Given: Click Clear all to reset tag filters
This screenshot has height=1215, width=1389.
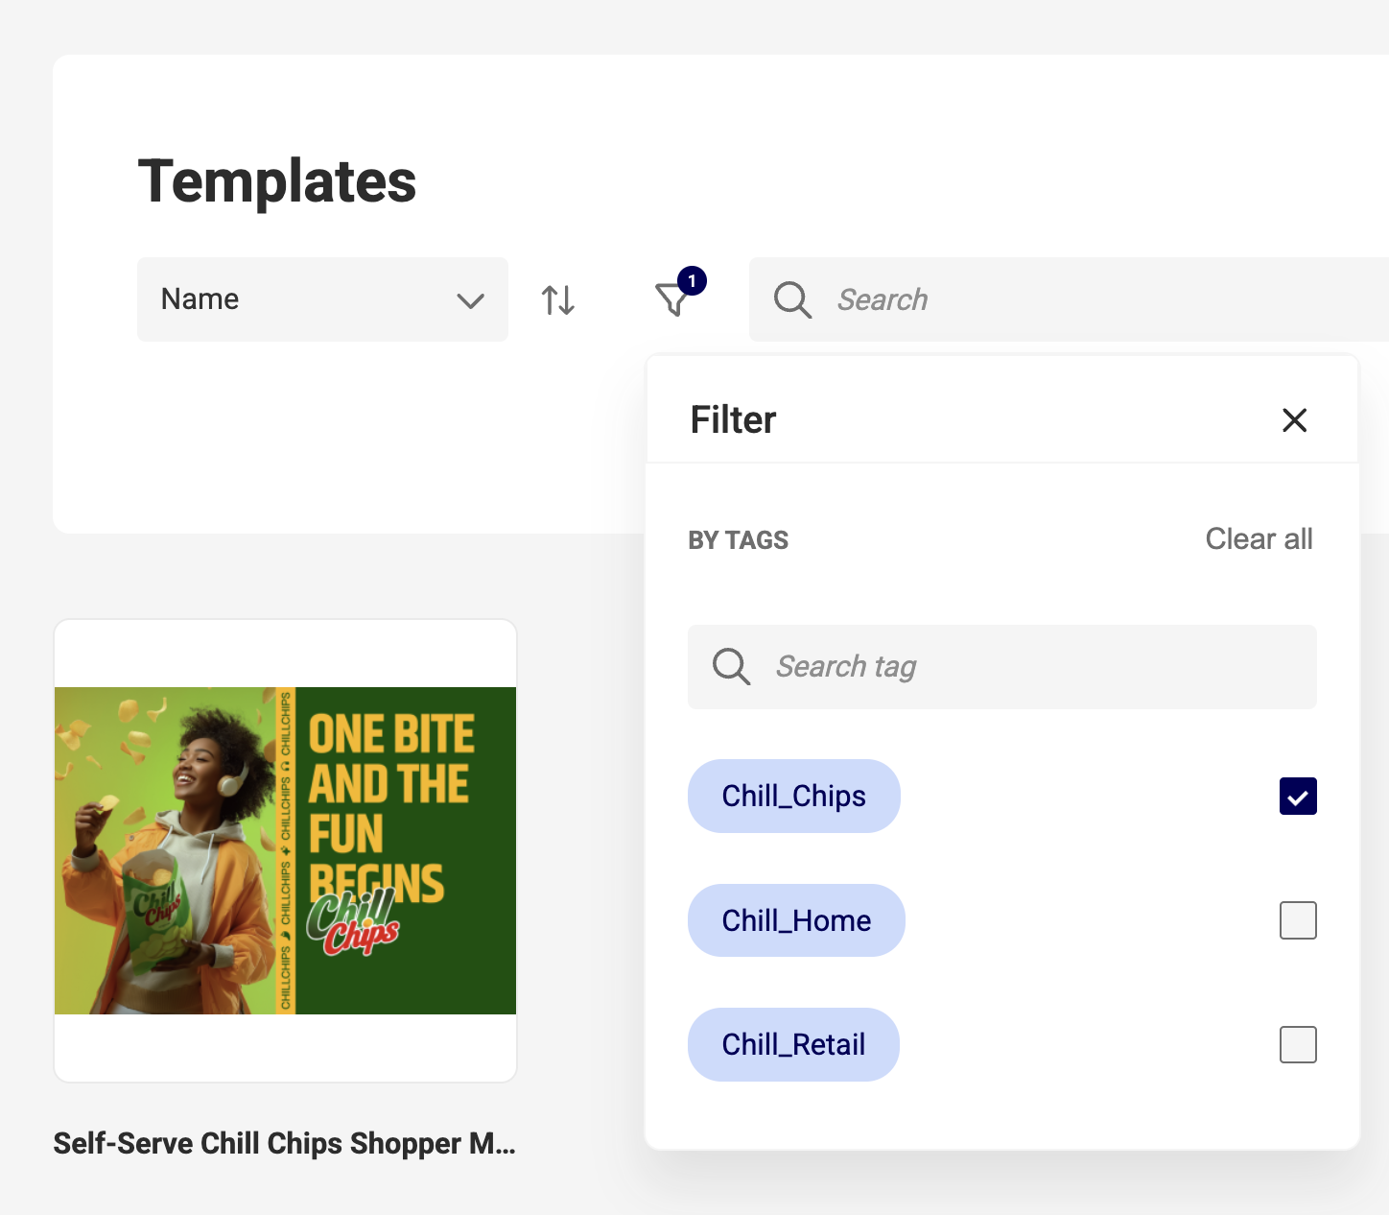Looking at the screenshot, I should (x=1259, y=538).
